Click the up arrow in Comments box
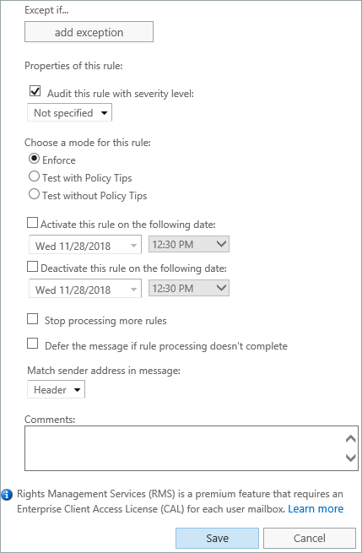Viewport: 362px width, 553px height. 351,439
